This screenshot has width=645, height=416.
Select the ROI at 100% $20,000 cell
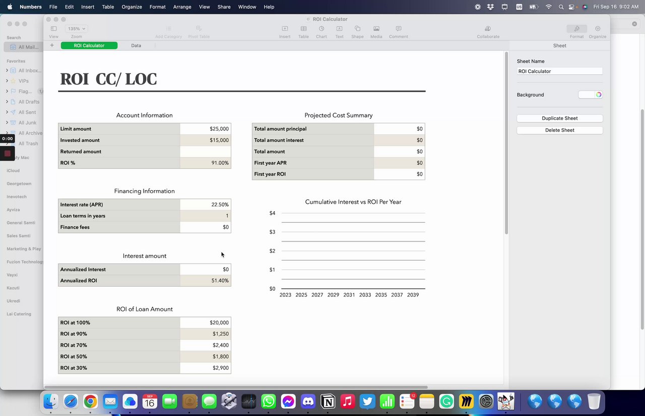[206, 322]
